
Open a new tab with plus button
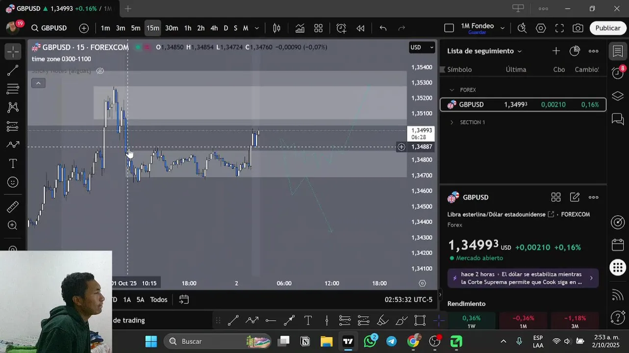coord(127,8)
